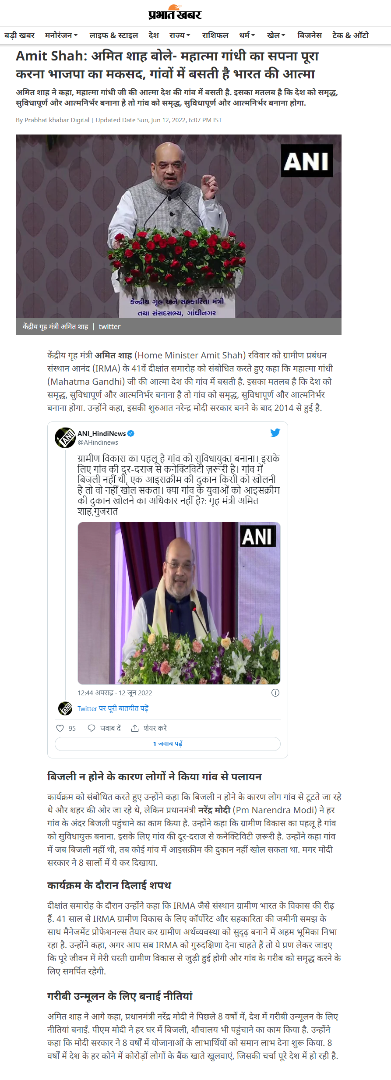Open the राशिफल section

[x=215, y=35]
